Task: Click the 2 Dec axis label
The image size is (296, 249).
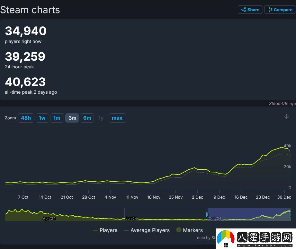Action: [197, 197]
